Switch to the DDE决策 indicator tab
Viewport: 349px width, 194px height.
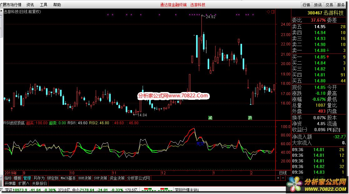coord(85,178)
